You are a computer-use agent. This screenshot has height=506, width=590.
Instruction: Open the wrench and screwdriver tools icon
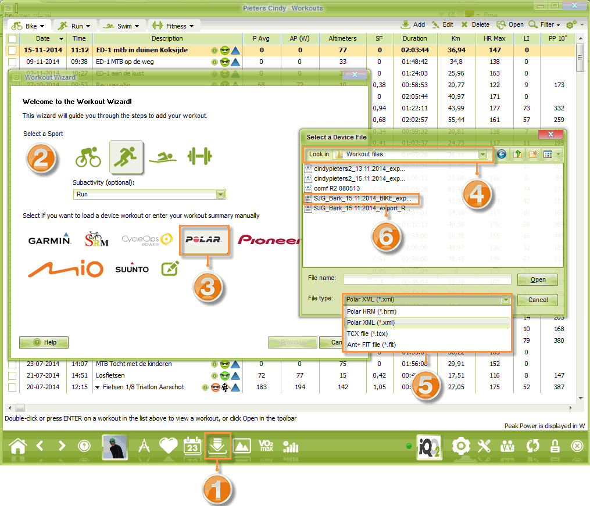pos(484,446)
